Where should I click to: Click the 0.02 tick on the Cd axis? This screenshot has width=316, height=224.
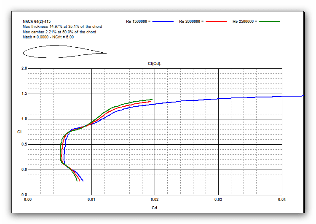click(155, 200)
